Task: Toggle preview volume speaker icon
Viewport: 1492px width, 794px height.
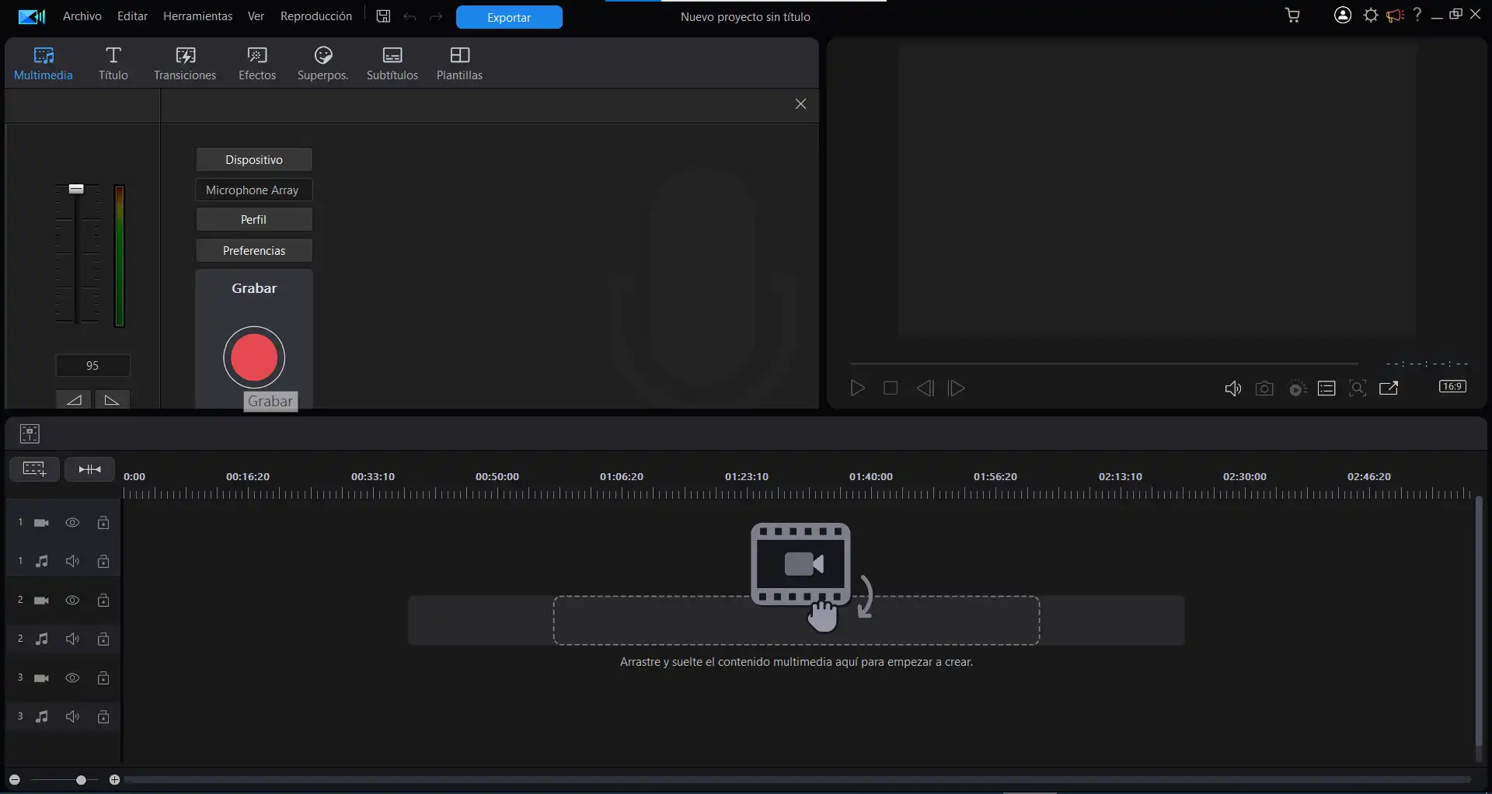Action: pos(1232,388)
